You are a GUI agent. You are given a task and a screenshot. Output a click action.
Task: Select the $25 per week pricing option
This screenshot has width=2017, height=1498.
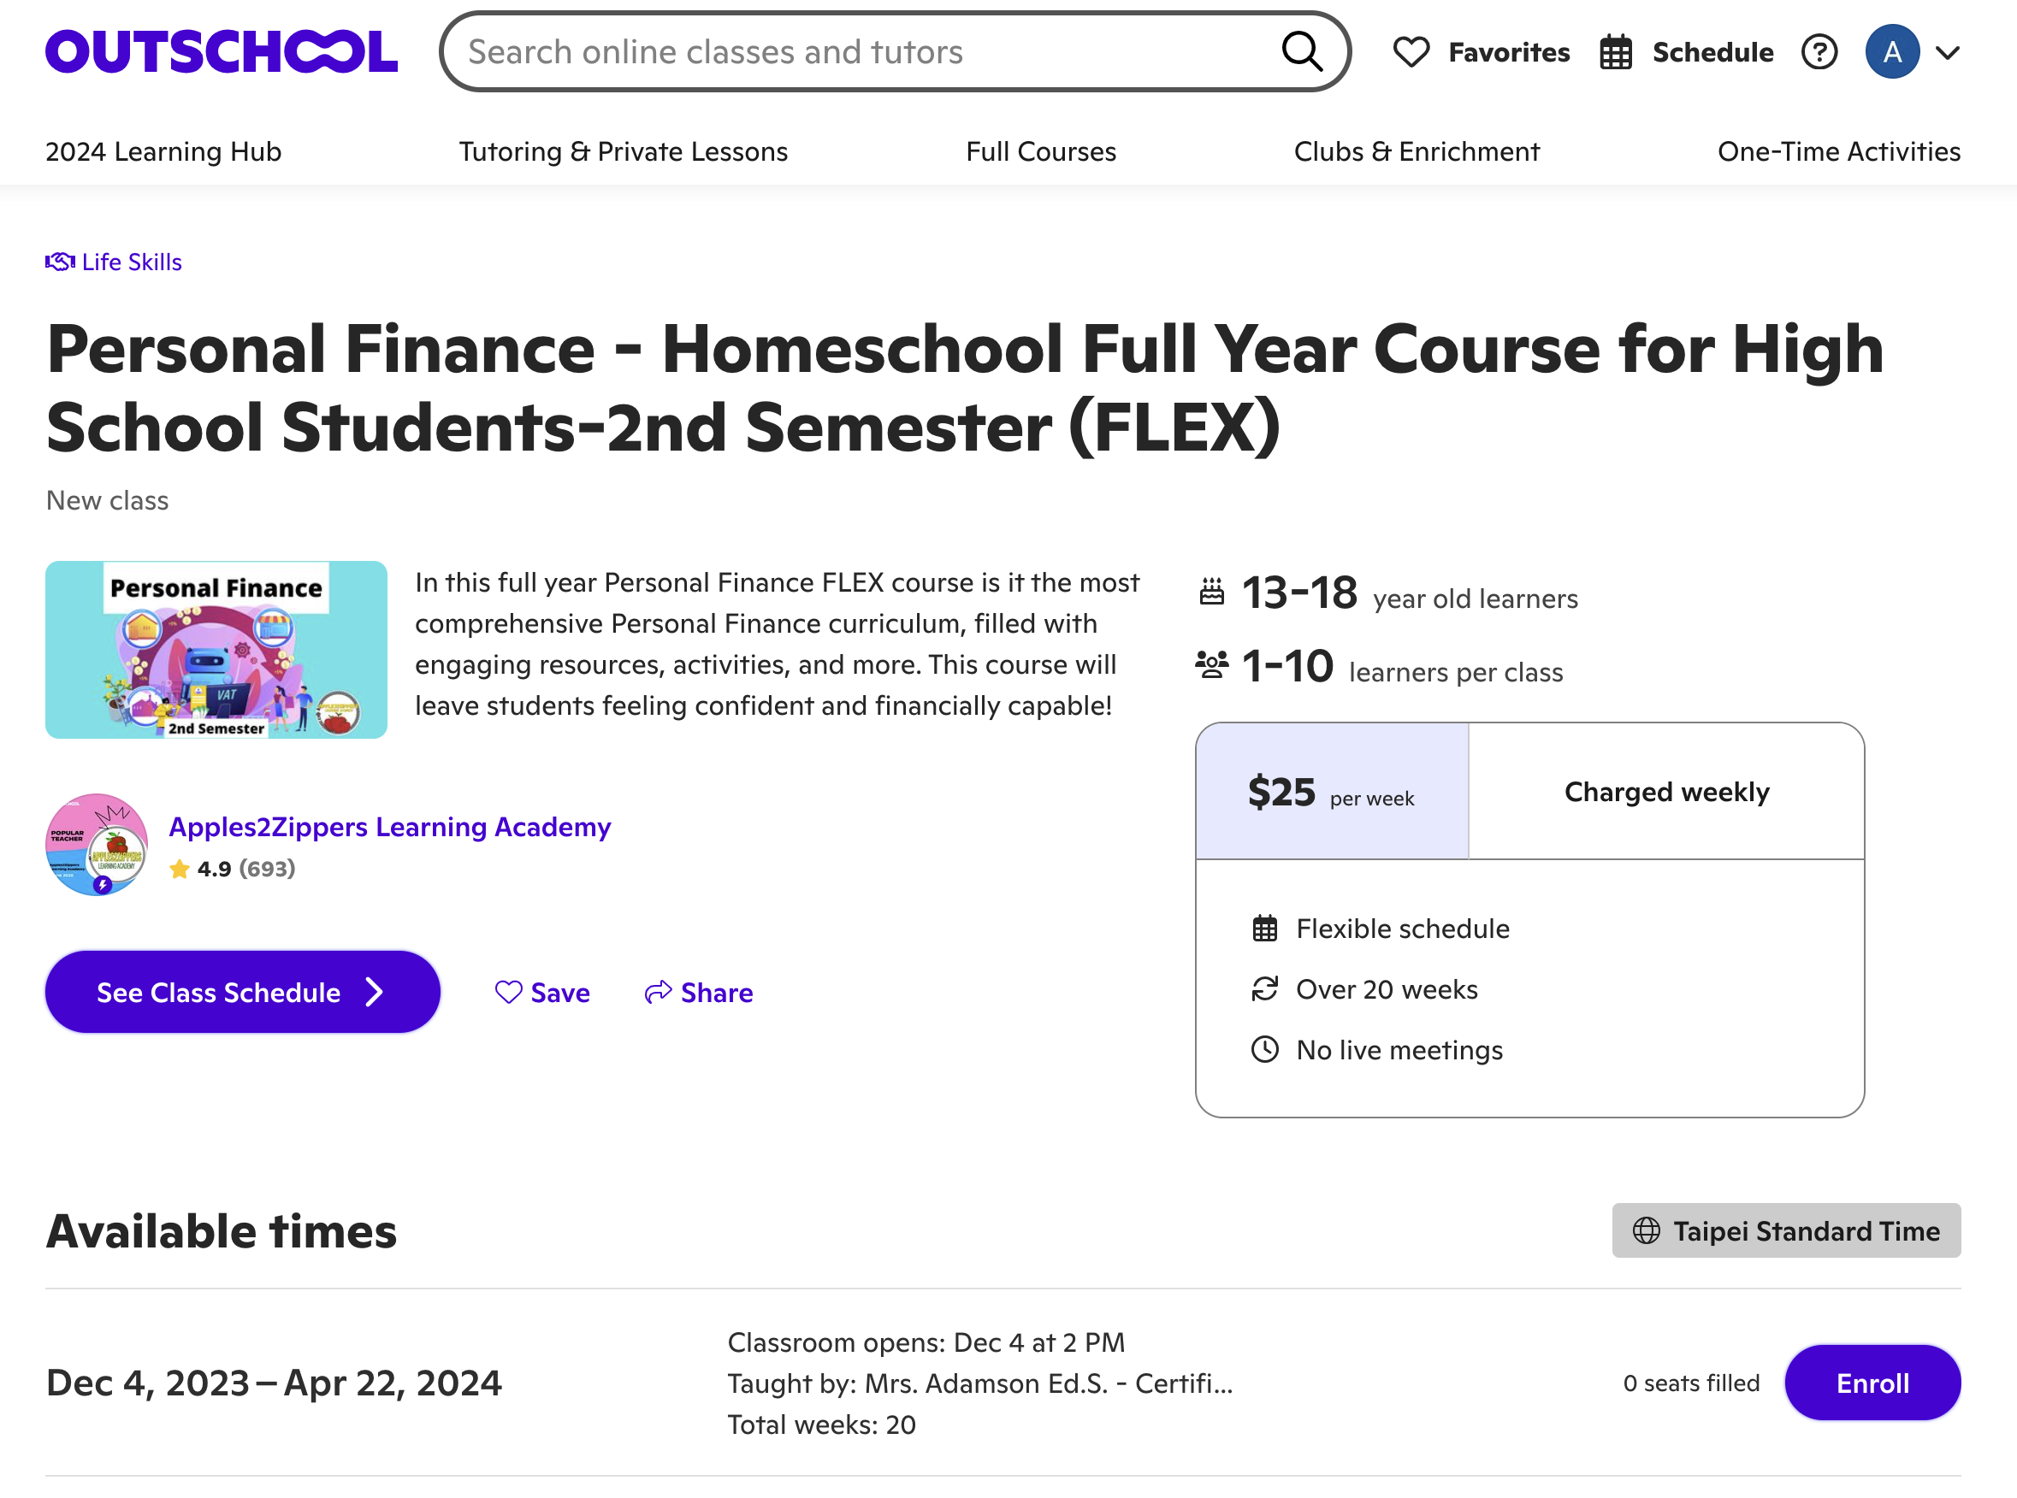point(1331,792)
